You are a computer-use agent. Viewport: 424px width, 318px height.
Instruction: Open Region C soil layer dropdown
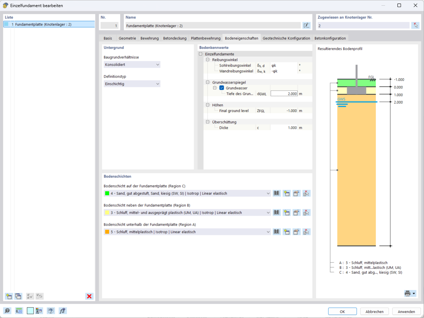(x=187, y=193)
